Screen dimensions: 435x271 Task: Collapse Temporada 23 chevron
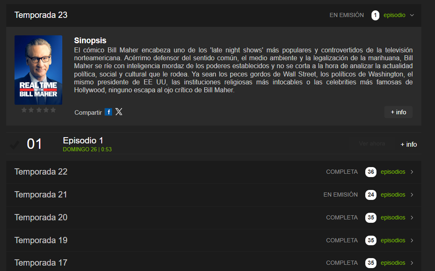(412, 15)
